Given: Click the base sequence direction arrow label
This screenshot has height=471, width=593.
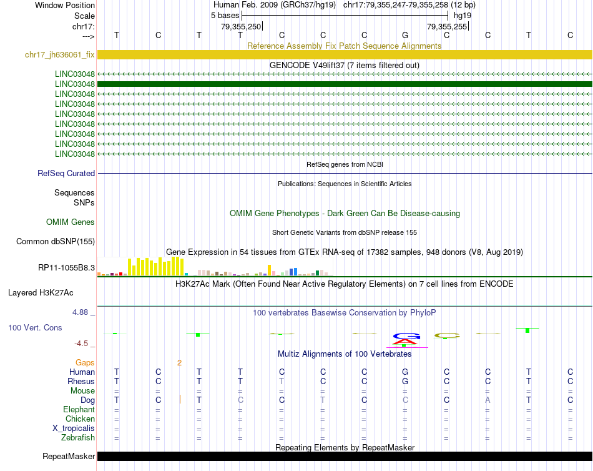Looking at the screenshot, I should (x=89, y=36).
